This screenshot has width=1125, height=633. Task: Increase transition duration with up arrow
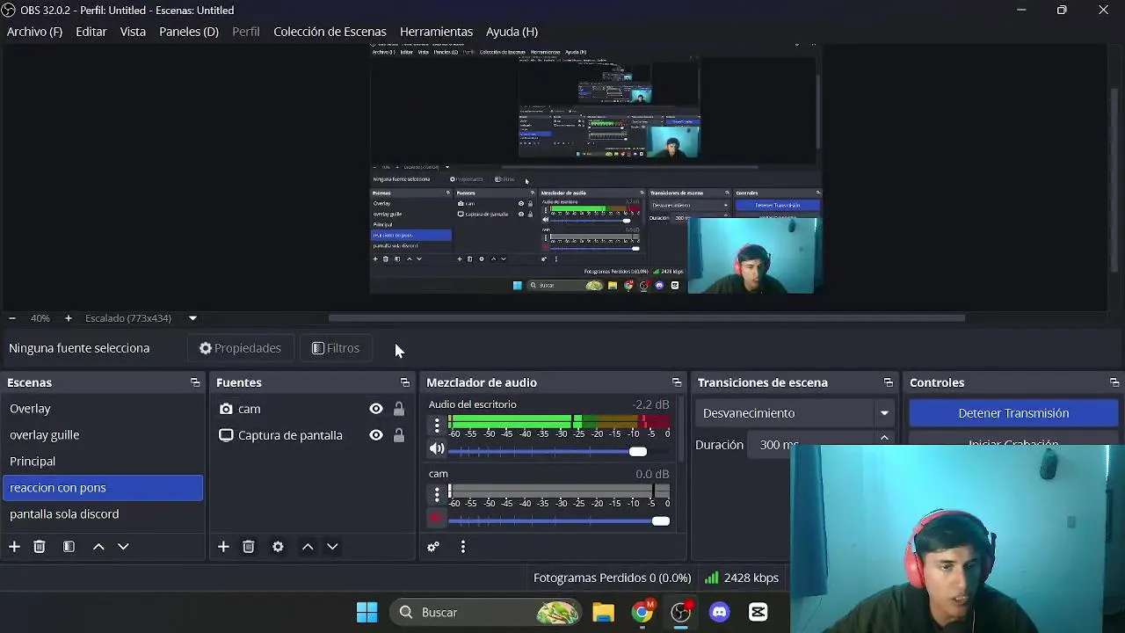tap(884, 438)
